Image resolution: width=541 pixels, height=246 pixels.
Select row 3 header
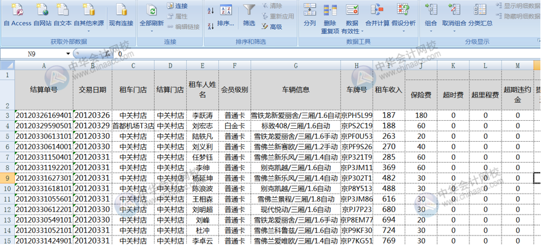tap(7, 115)
